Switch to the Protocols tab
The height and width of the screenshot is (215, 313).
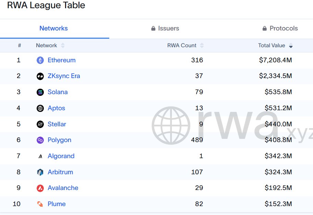pos(280,28)
